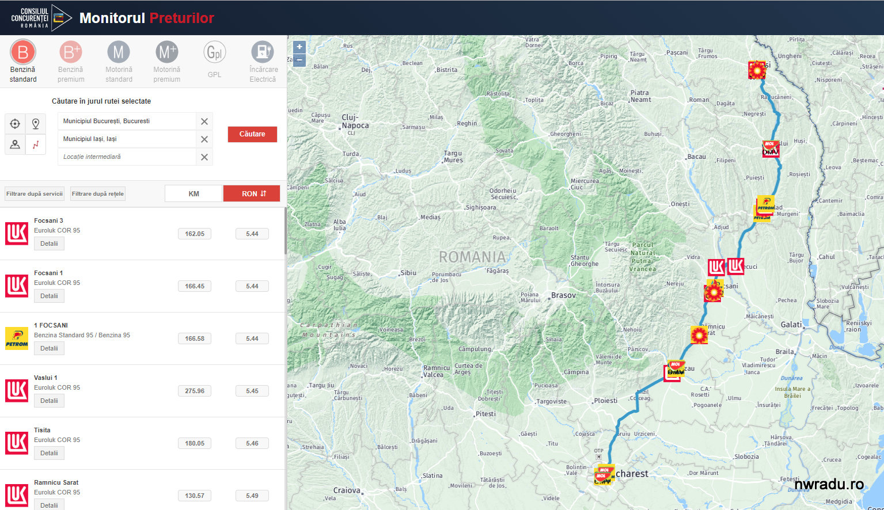884x510 pixels.
Task: Select Benzină premium fuel type
Action: tap(71, 62)
